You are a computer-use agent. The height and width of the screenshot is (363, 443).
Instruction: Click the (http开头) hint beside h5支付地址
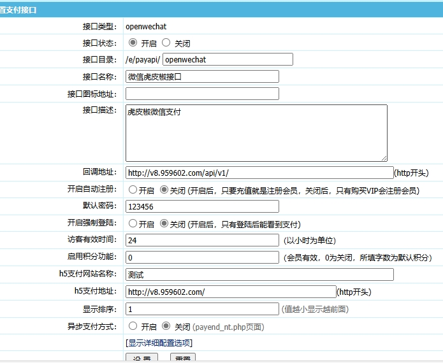click(x=354, y=292)
